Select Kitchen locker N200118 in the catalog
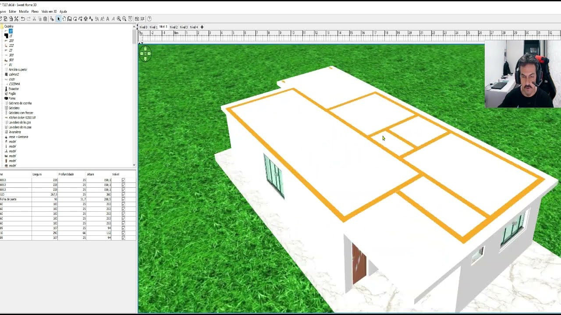This screenshot has width=561, height=315. point(22,118)
